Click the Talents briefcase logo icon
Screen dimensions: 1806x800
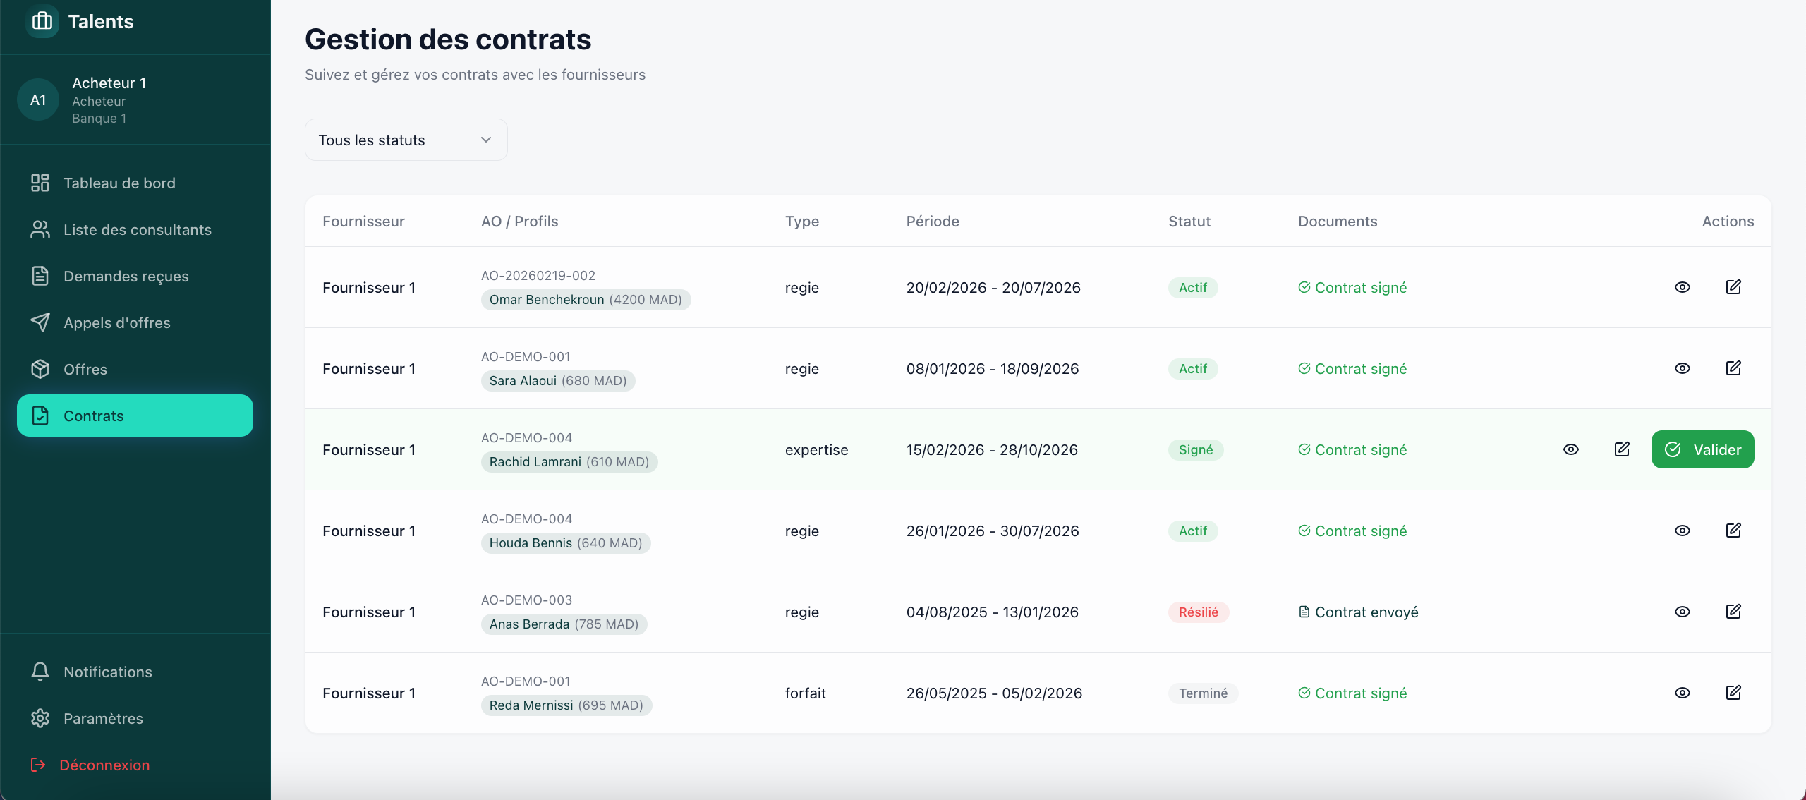pyautogui.click(x=42, y=21)
